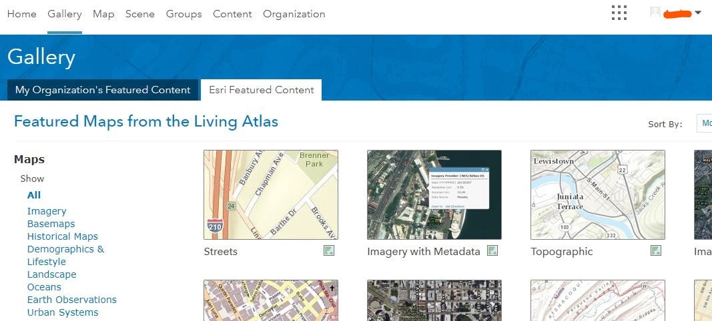This screenshot has width=712, height=321.
Task: Click the user profile avatar icon
Action: pos(655,12)
